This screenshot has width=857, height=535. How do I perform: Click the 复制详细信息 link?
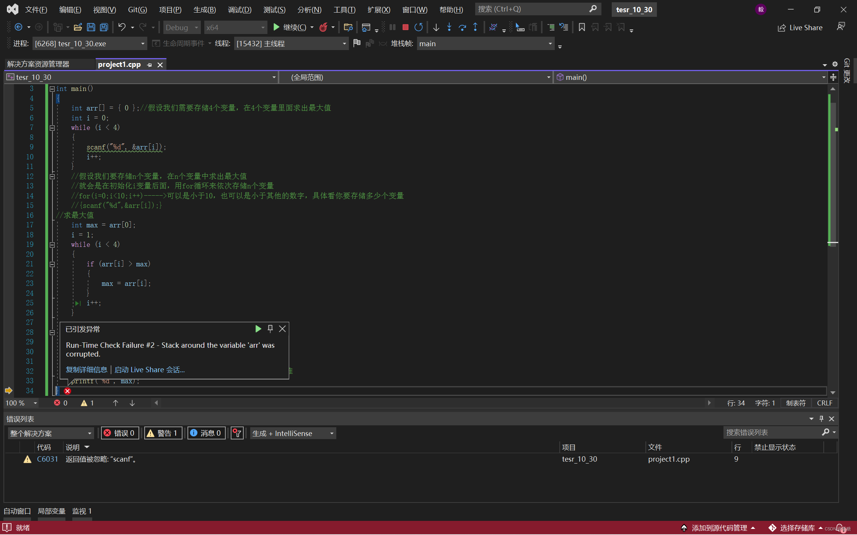pos(86,370)
